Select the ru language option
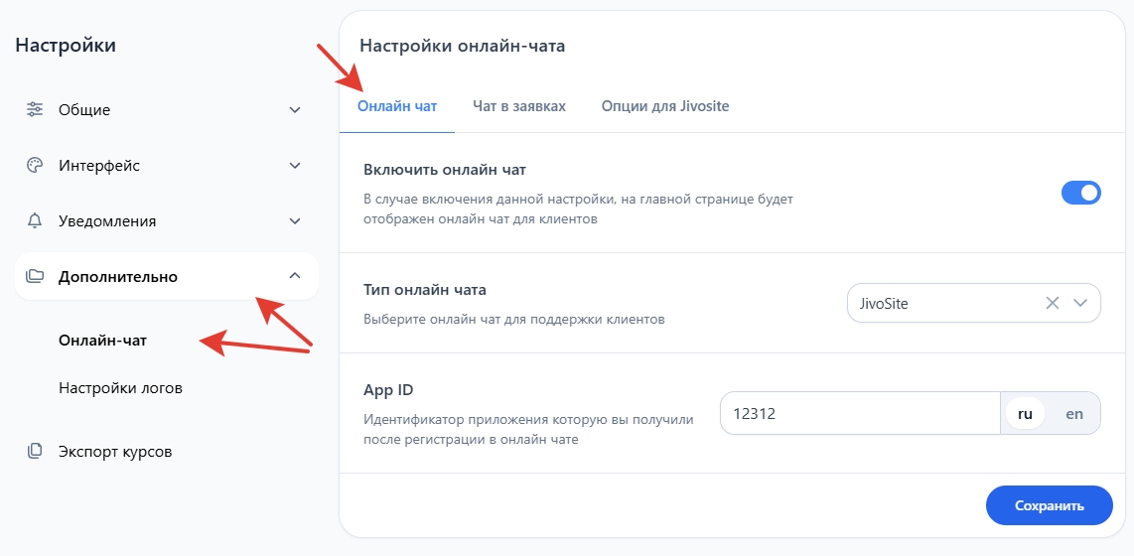Viewport: 1134px width, 556px height. tap(1025, 414)
